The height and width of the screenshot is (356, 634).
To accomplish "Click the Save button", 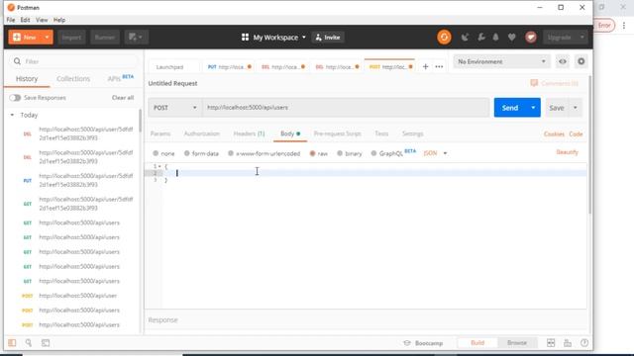I will click(x=557, y=108).
